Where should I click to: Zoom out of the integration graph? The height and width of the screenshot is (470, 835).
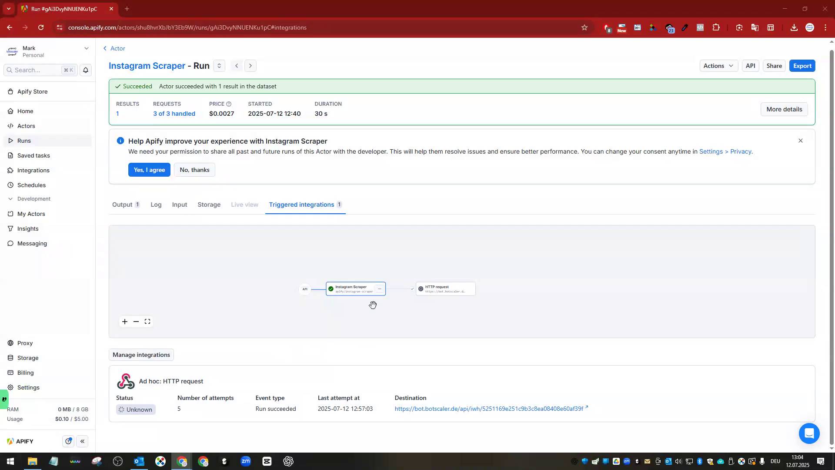(136, 322)
